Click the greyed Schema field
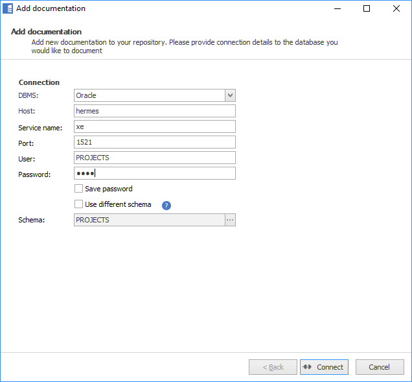Viewport: 412px width, 382px height. [x=149, y=221]
